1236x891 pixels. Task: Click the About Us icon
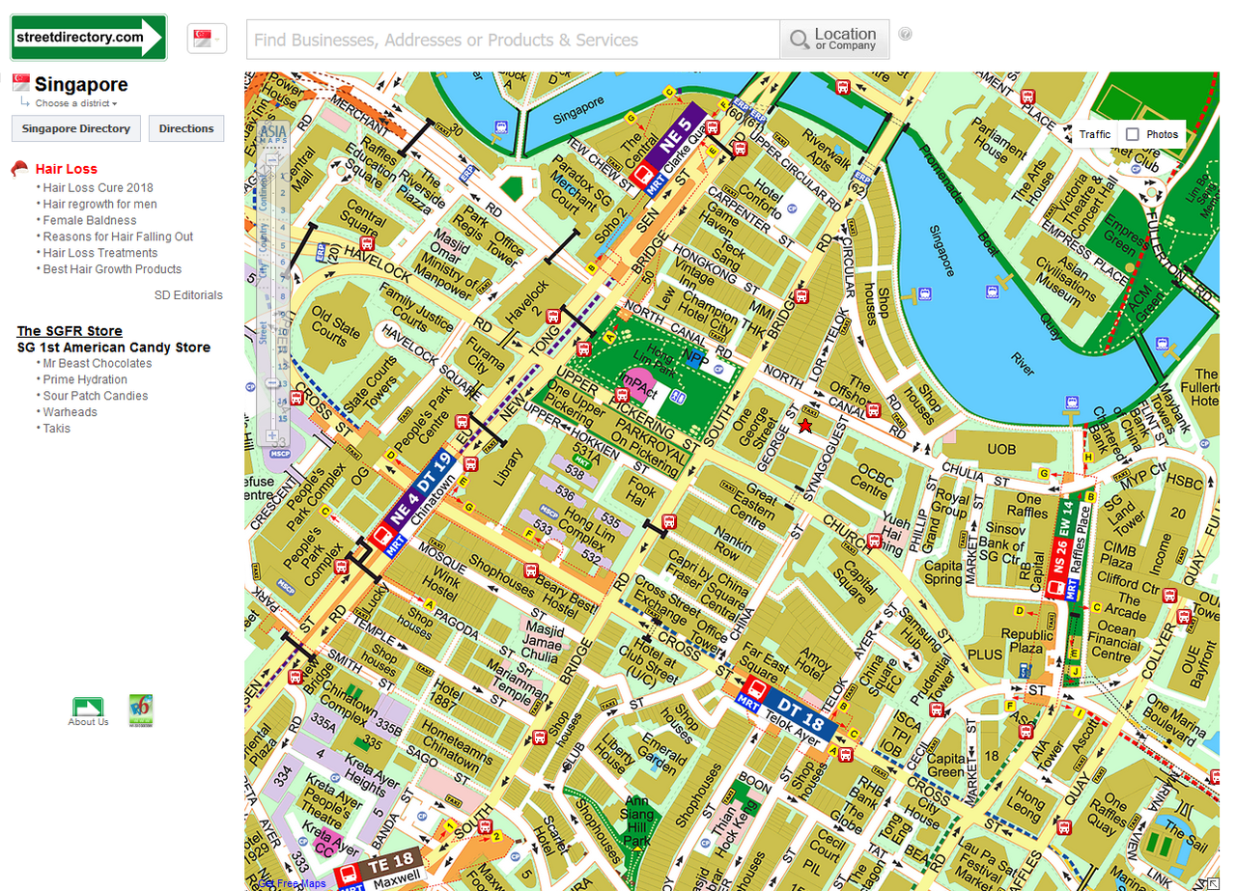point(88,708)
